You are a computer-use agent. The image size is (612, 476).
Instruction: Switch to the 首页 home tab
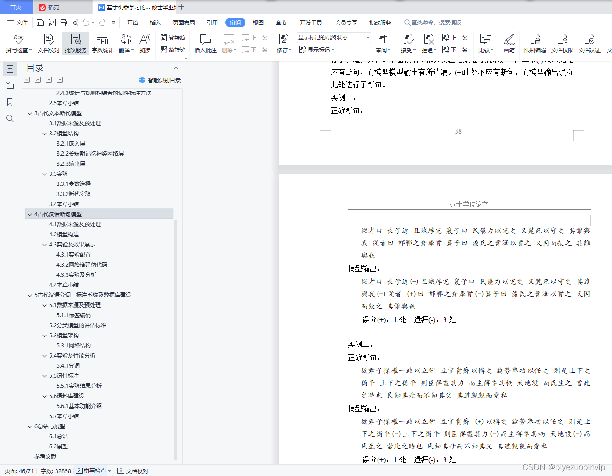tap(16, 7)
